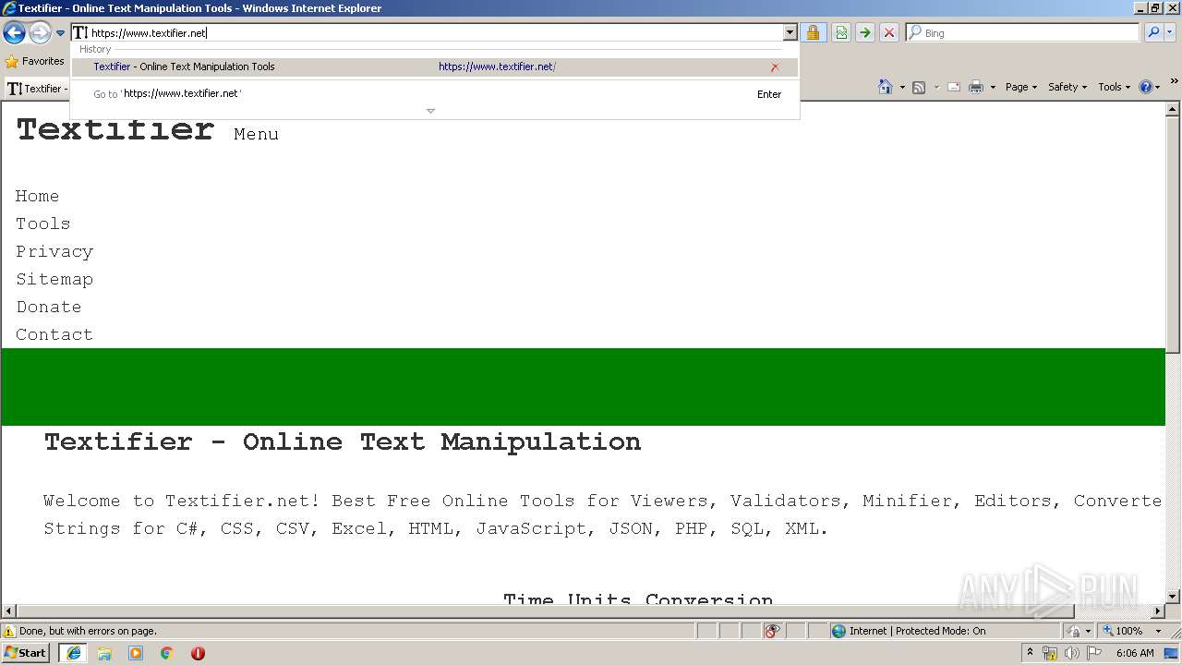Open the Home link

(37, 196)
